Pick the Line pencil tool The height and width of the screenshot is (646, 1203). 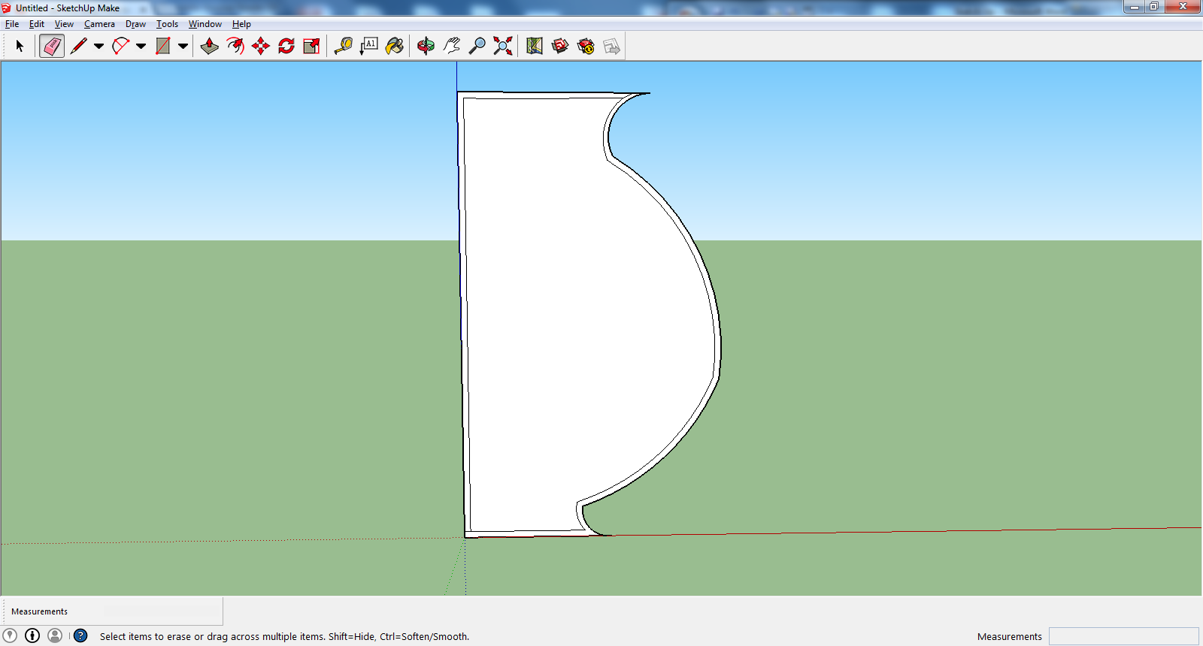(78, 46)
